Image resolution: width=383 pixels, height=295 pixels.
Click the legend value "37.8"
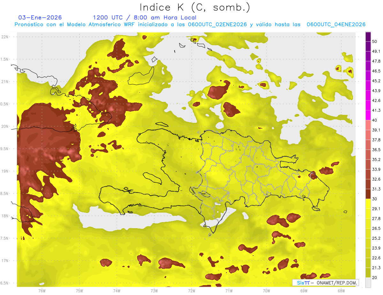click(377, 140)
